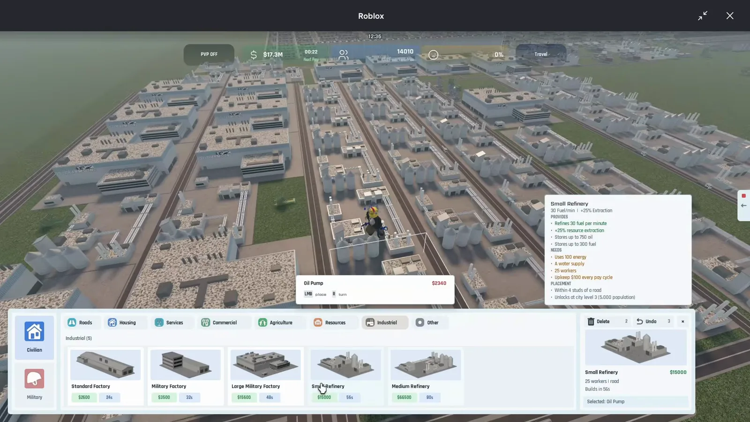Toggle the PVP OFF button
This screenshot has height=422, width=750.
209,54
